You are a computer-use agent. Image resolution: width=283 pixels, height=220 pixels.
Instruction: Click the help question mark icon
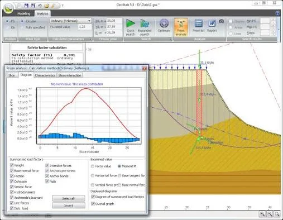pos(277,13)
